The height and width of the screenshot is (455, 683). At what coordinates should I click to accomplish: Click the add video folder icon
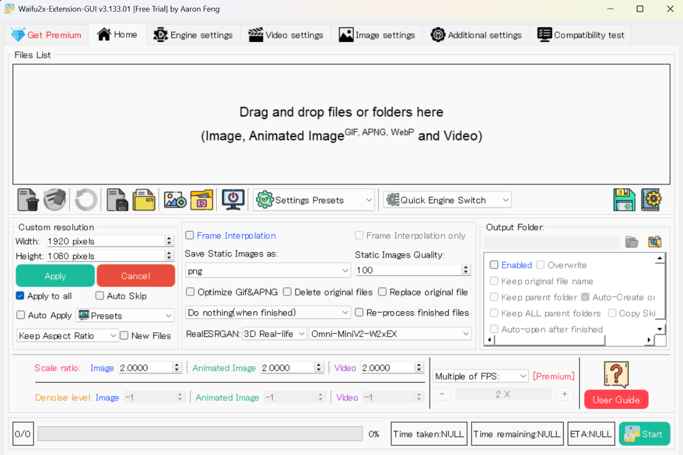[x=201, y=200]
